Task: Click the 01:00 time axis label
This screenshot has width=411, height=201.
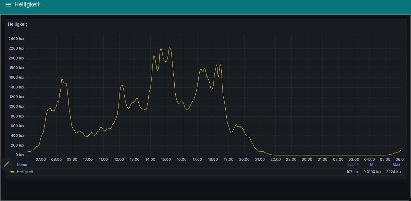Action: 323,160
